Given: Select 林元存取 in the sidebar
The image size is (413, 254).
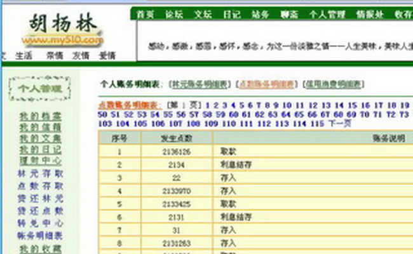Looking at the screenshot, I should 40,173.
